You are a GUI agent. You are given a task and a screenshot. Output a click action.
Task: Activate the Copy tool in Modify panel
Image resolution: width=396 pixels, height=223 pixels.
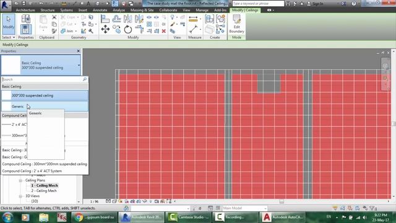pos(116,29)
